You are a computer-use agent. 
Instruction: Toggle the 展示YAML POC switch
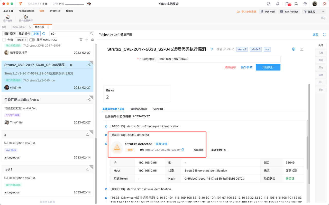pyautogui.click(x=32, y=40)
